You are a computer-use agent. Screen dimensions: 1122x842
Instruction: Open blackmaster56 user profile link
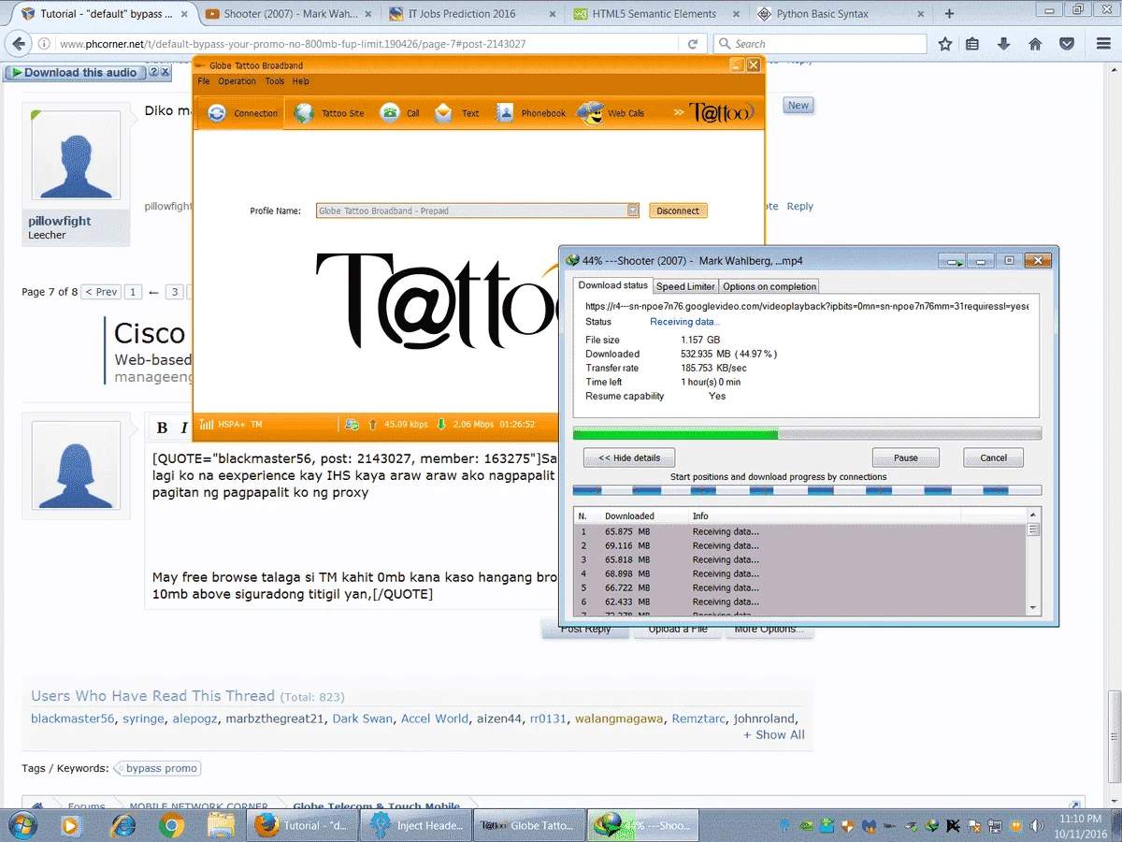coord(73,719)
